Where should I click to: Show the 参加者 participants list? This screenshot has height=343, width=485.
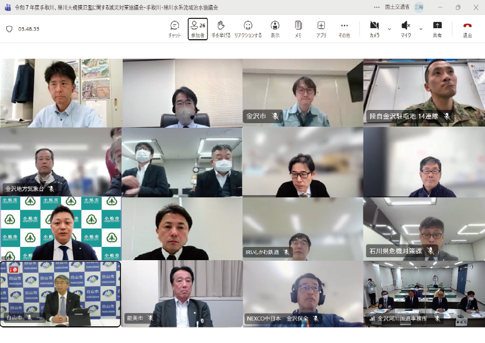click(x=198, y=29)
